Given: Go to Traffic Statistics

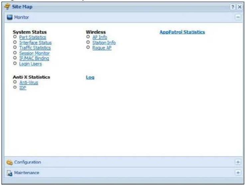Looking at the screenshot, I should [35, 48].
